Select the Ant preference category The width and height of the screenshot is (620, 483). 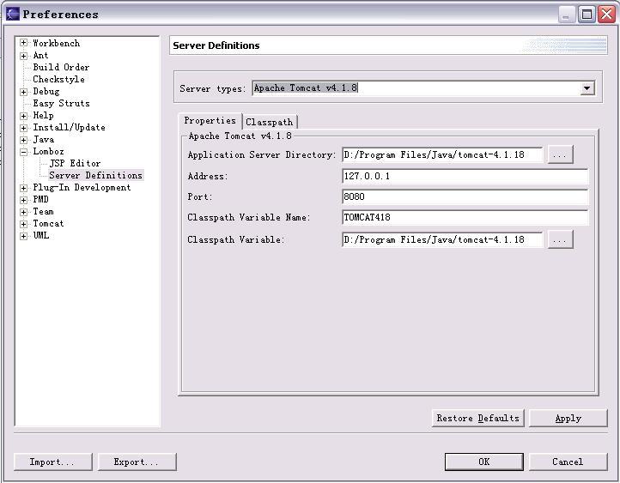[x=40, y=55]
